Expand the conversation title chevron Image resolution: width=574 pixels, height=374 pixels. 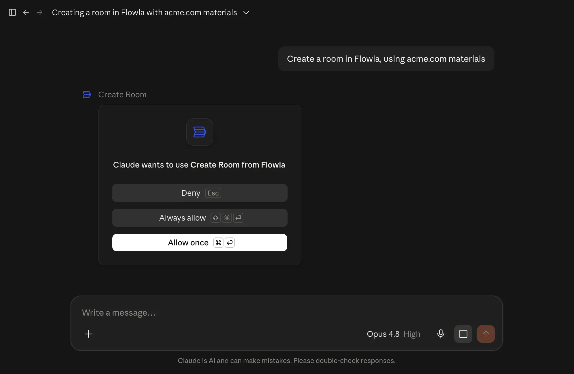click(x=246, y=12)
